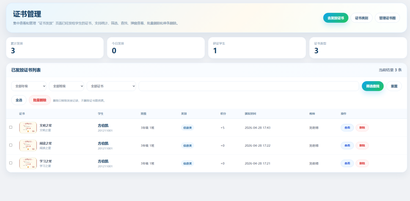Click the 证书 column header
This screenshot has width=410, height=201.
pos(22,114)
